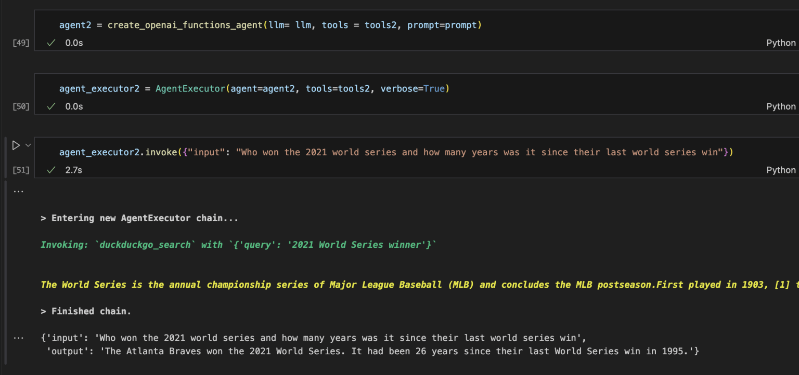Open the output actions ellipsis above AgentExecutor chain

19,191
